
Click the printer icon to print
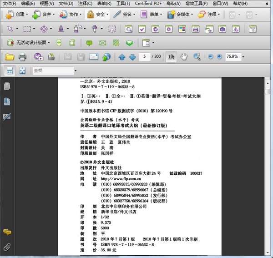[22, 57]
